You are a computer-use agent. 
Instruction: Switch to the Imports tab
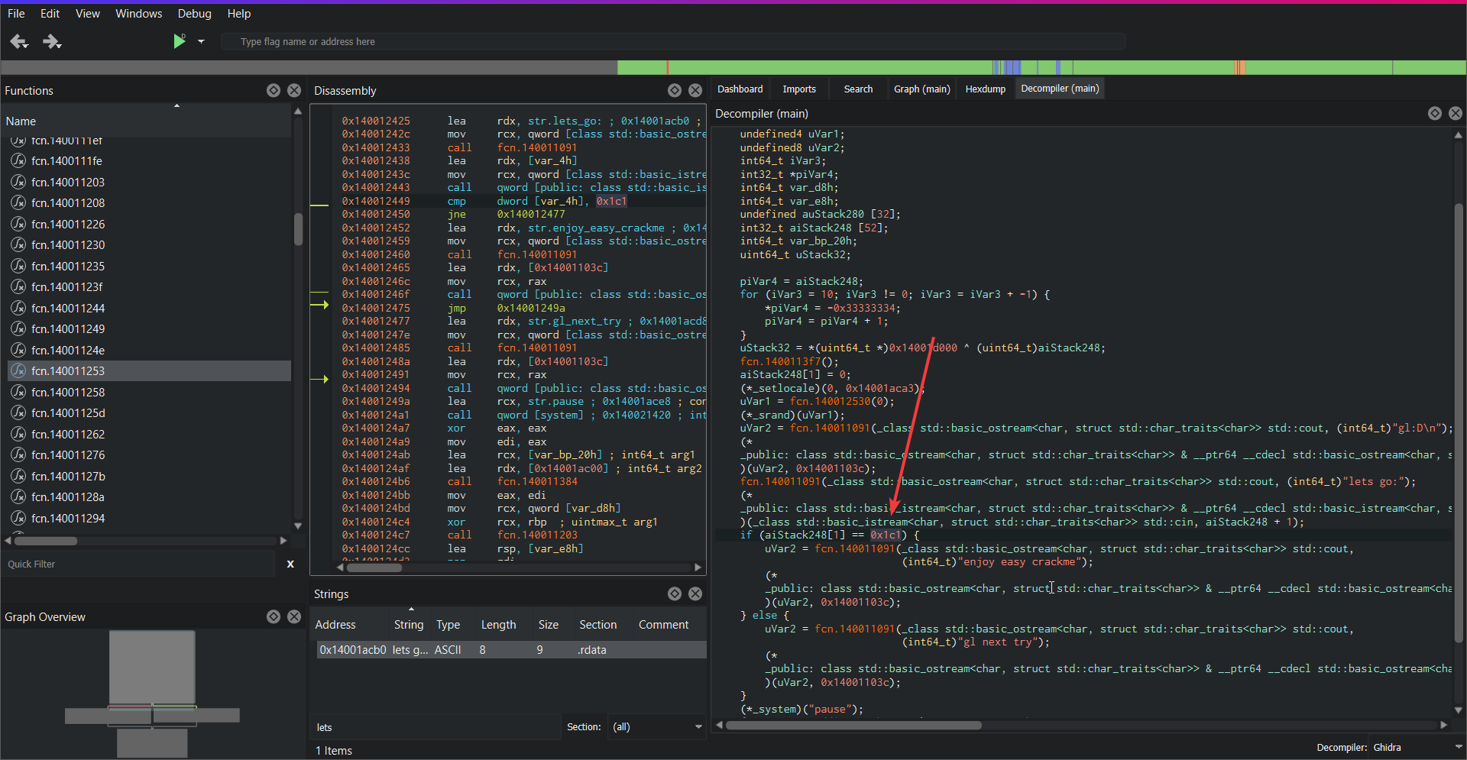[x=799, y=89]
